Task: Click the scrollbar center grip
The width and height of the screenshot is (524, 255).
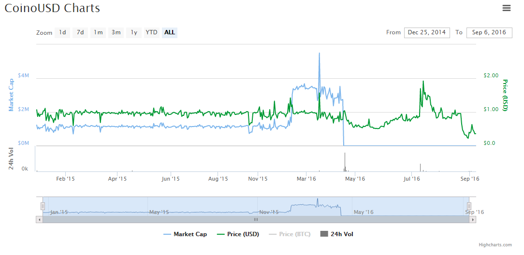Action: pyautogui.click(x=256, y=219)
